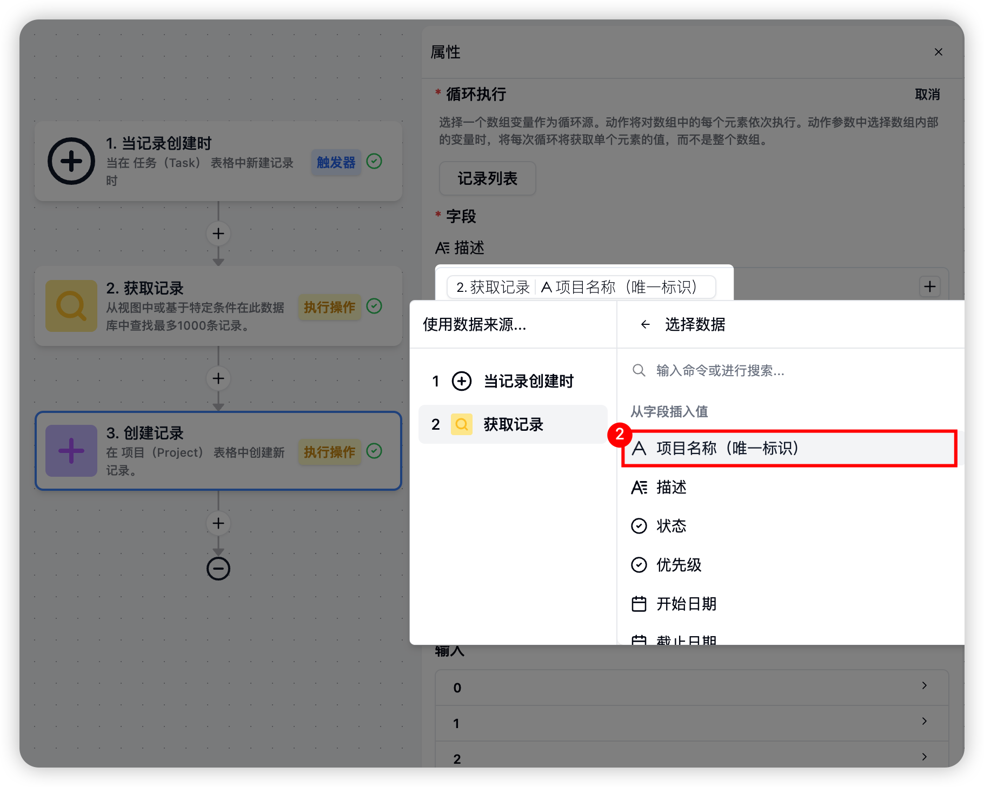Click the 记录列表 button

click(x=488, y=178)
